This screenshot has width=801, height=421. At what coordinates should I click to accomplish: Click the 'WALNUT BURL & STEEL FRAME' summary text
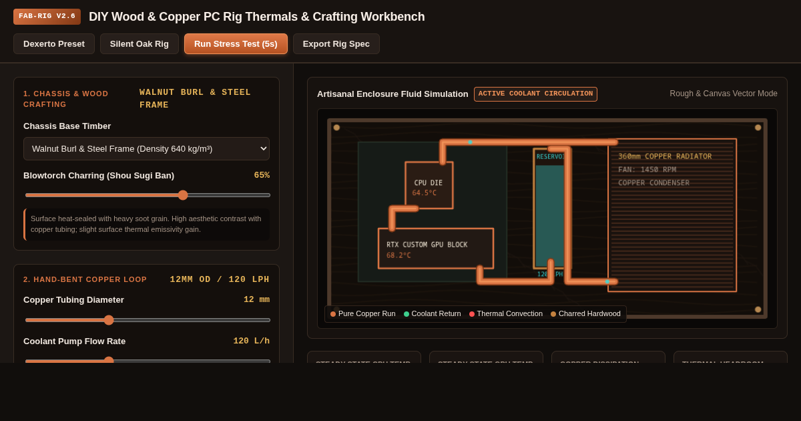point(195,99)
